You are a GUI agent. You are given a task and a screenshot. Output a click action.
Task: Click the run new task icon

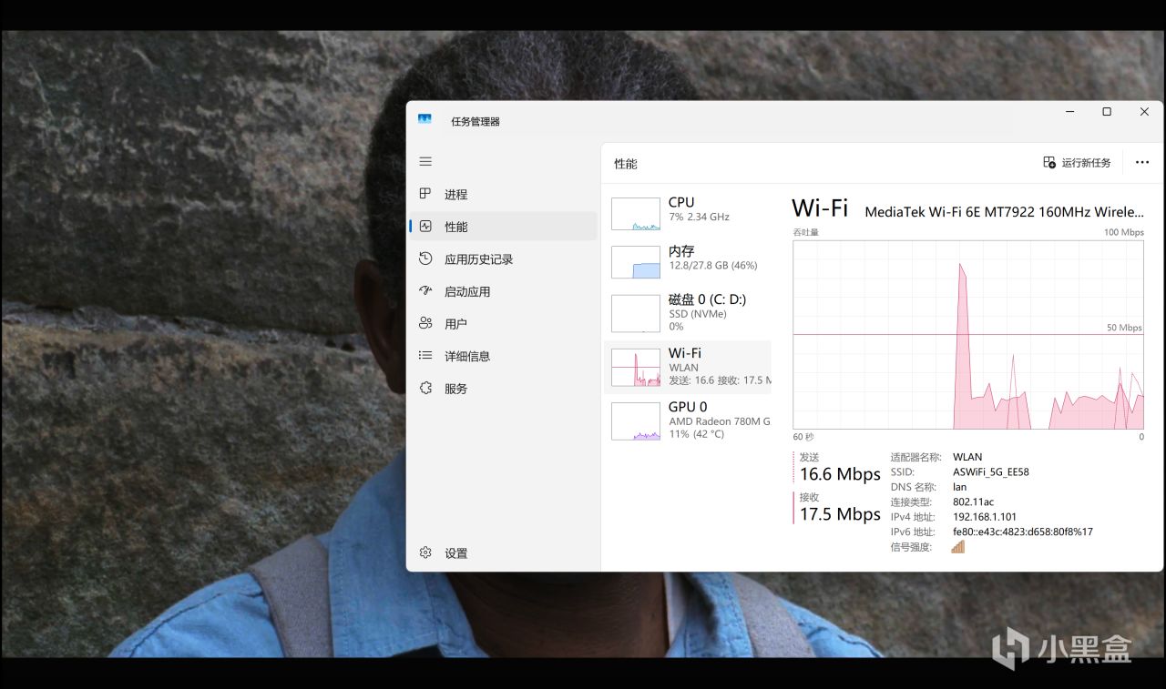[1049, 162]
